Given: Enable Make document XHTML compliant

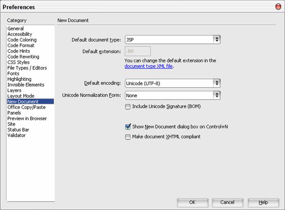Looking at the screenshot, I should [x=128, y=137].
